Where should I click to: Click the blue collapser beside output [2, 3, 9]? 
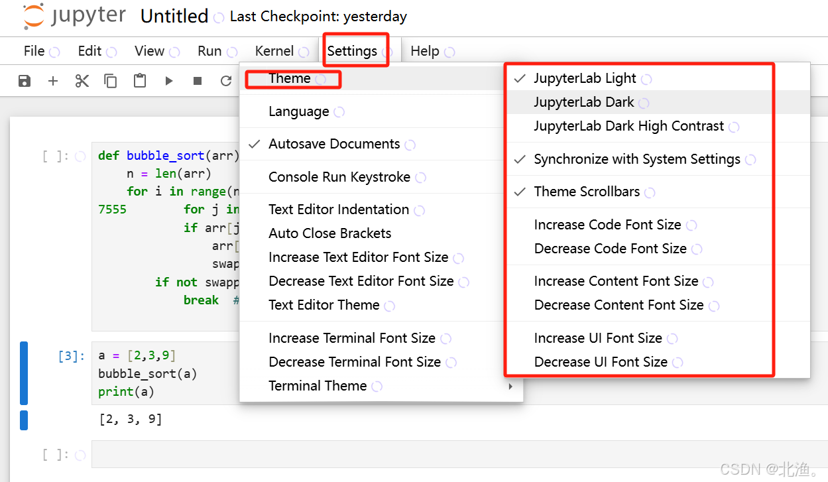(24, 420)
